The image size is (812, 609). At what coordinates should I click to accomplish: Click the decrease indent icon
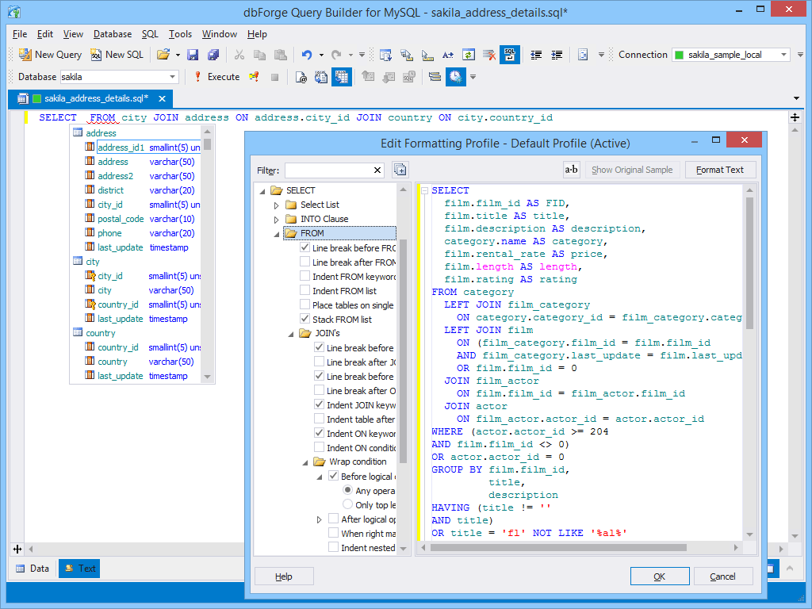(x=536, y=55)
